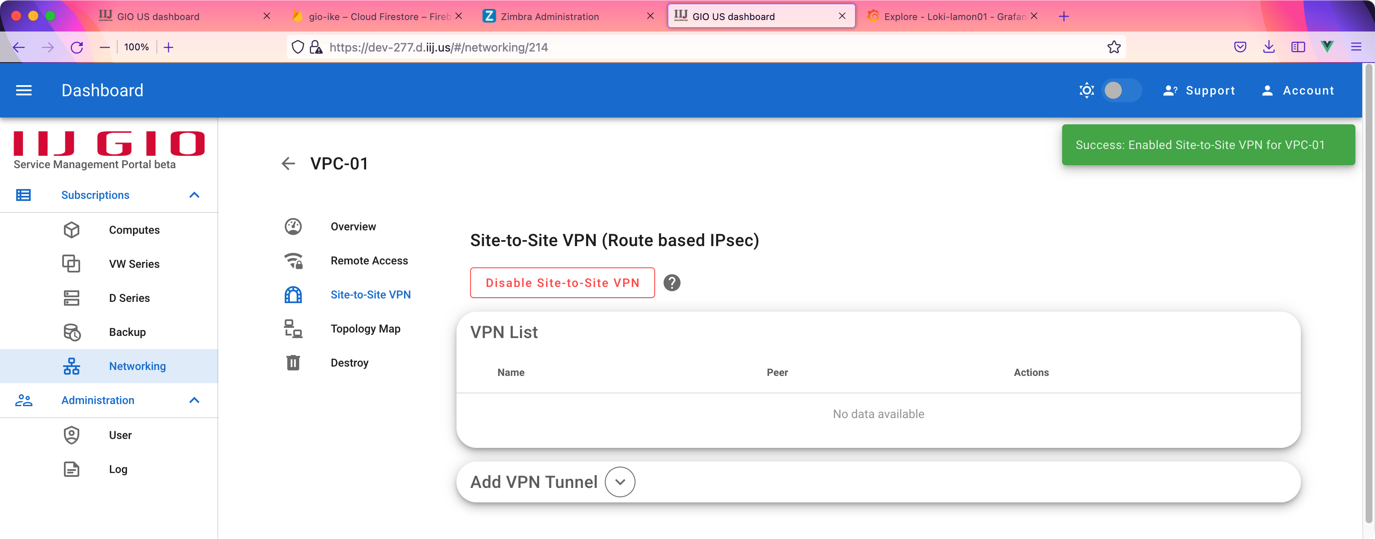
Task: Open the Backup database icon
Action: pyautogui.click(x=72, y=332)
